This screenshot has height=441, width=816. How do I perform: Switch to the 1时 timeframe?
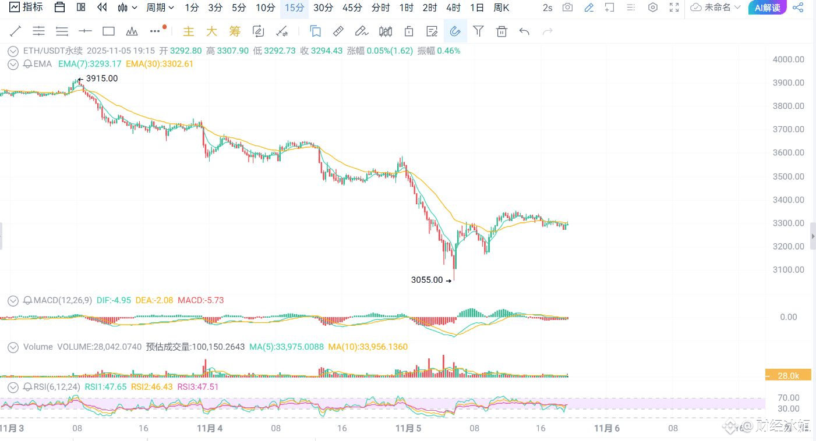coord(407,8)
